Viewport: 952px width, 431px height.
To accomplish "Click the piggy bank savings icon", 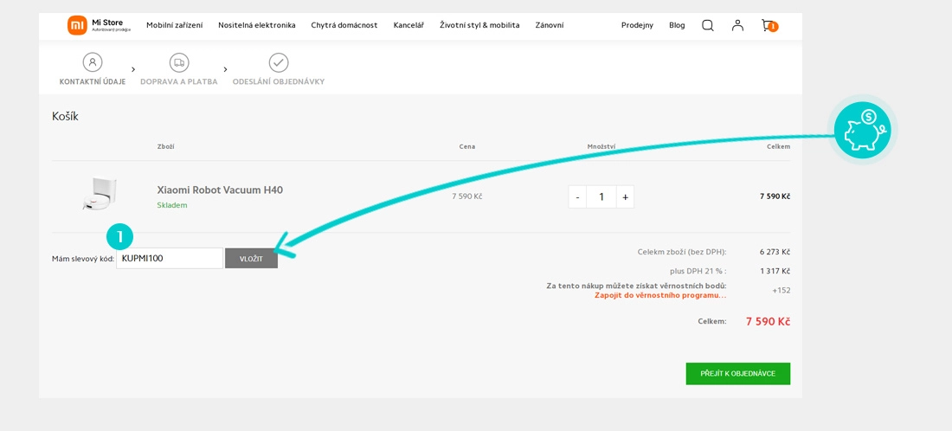I will click(862, 130).
